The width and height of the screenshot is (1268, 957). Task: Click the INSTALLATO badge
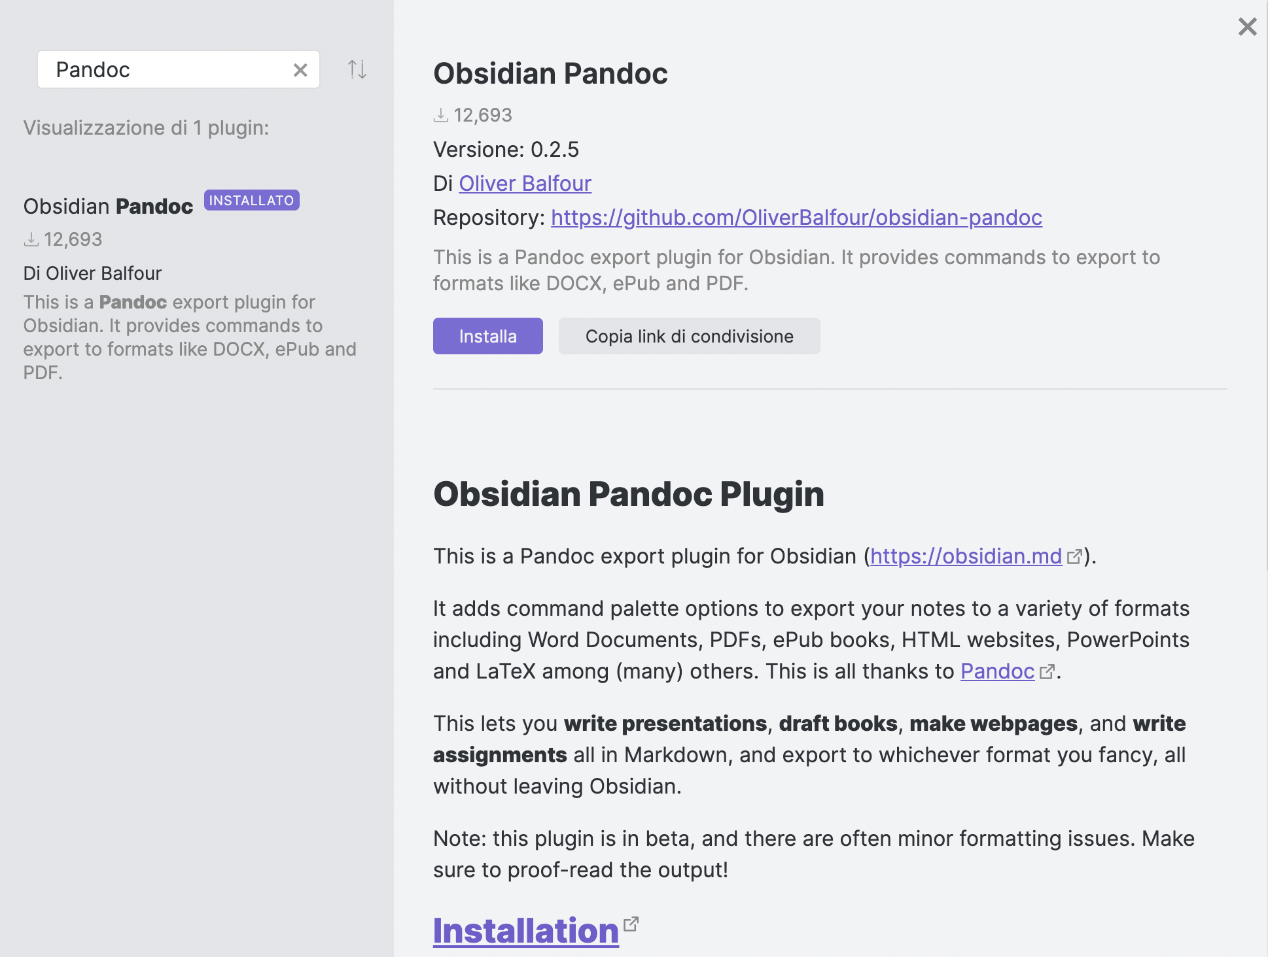click(252, 200)
